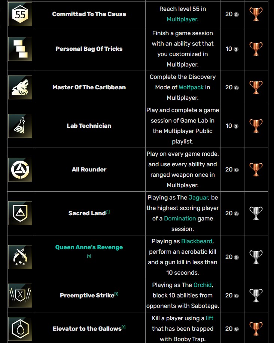The height and width of the screenshot is (343, 274).
Task: Open the Multiplayer link
Action: pyautogui.click(x=182, y=19)
